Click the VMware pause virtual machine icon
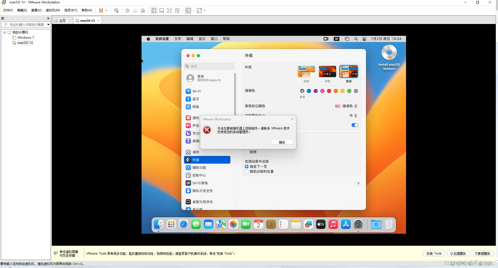The width and height of the screenshot is (498, 268). pyautogui.click(x=101, y=11)
